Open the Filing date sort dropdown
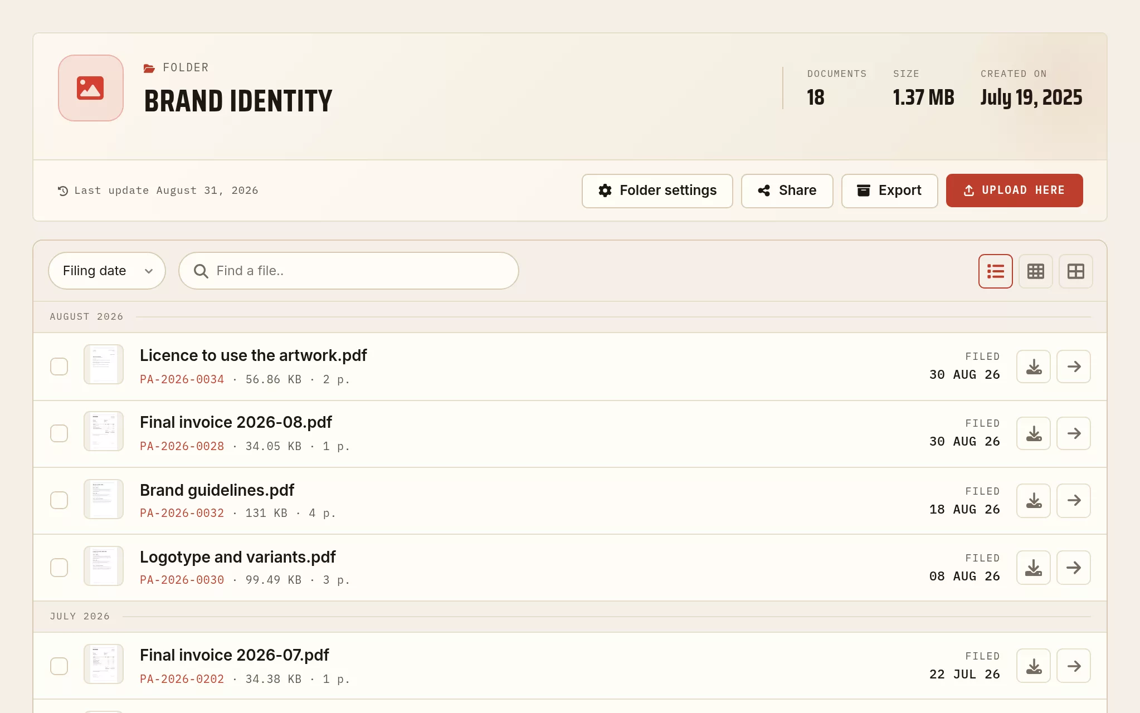1140x713 pixels. click(107, 271)
